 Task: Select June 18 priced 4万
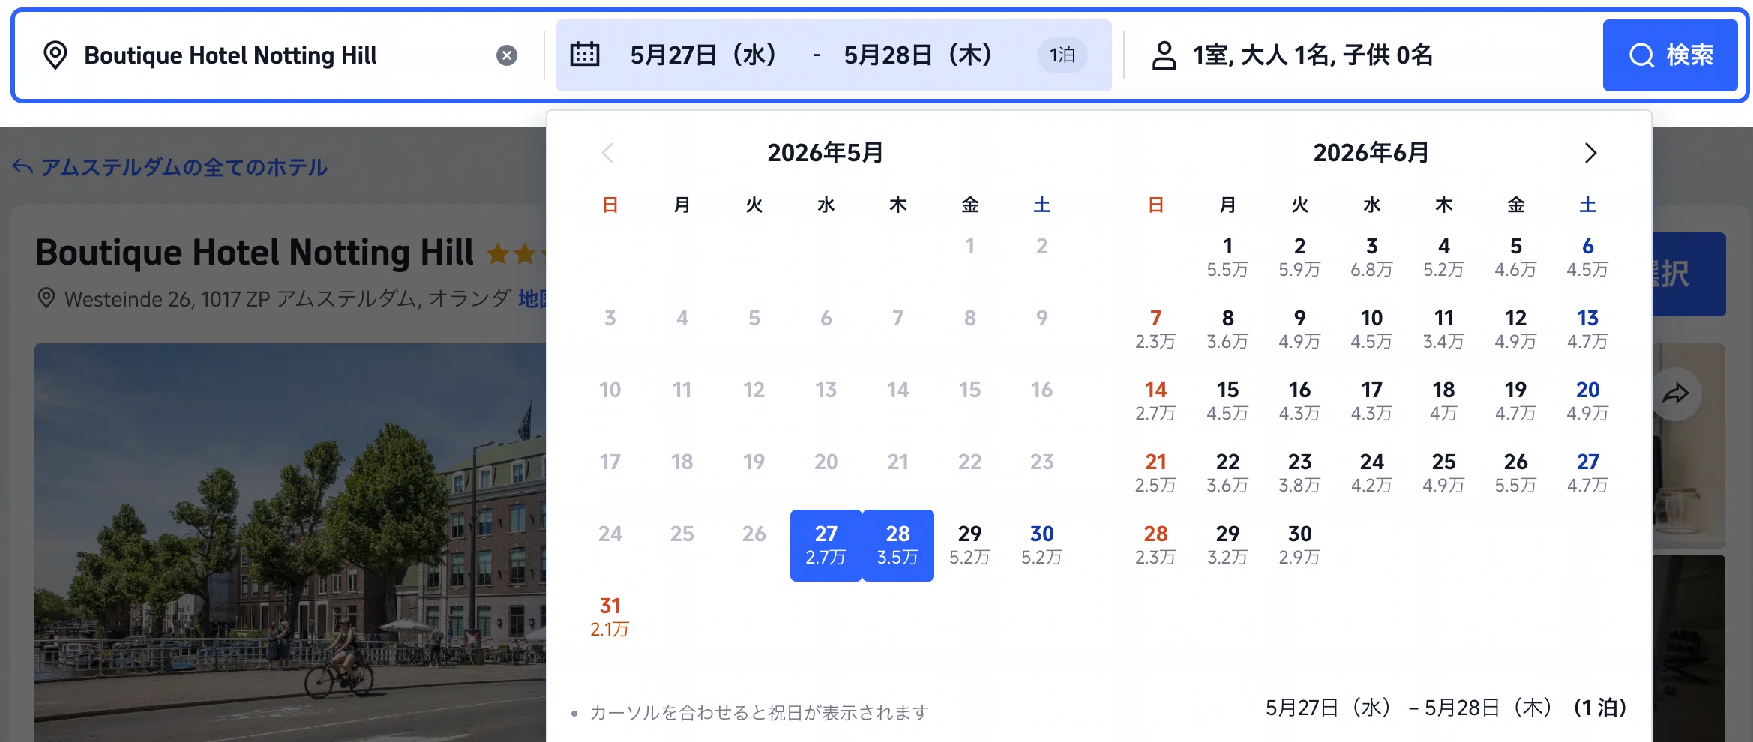coord(1444,401)
